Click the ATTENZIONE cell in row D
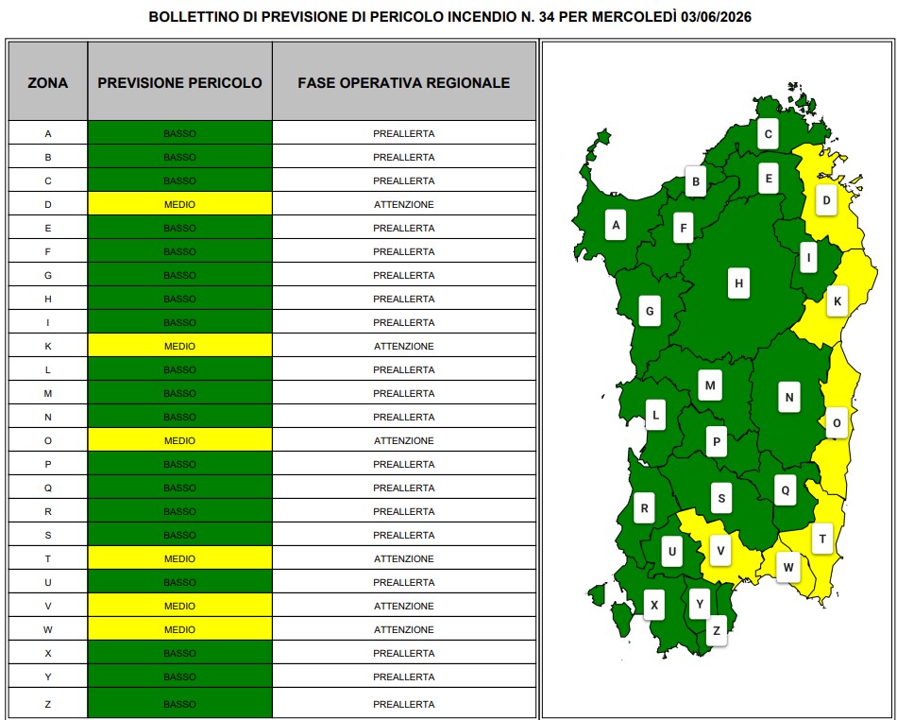This screenshot has width=897, height=720. [404, 204]
